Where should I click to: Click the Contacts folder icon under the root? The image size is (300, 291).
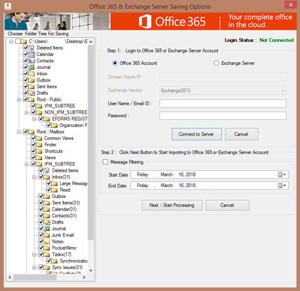32,61
